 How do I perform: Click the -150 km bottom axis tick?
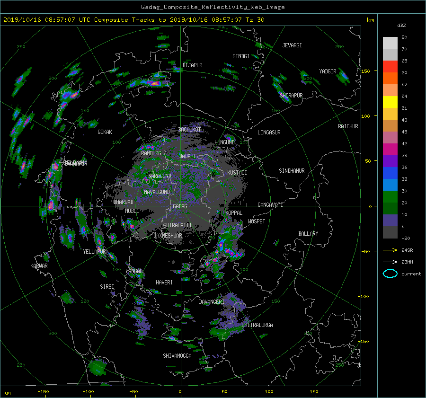[43, 392]
